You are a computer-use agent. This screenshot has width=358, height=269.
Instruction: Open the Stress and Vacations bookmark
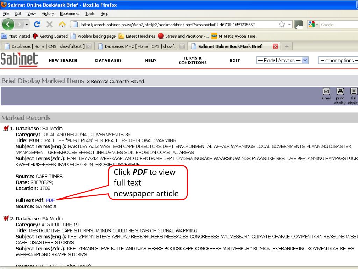[x=183, y=36]
